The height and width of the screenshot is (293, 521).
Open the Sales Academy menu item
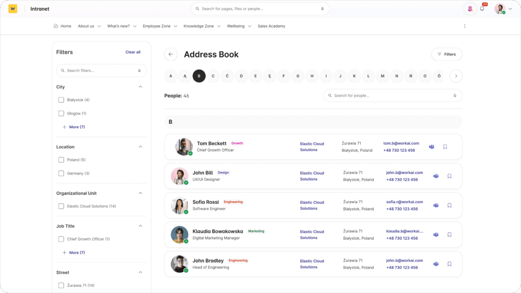tap(271, 26)
